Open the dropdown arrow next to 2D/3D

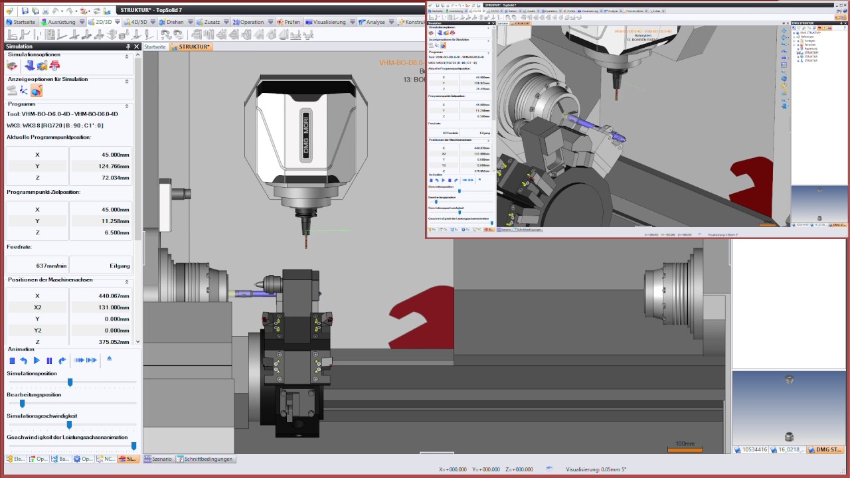coord(118,22)
